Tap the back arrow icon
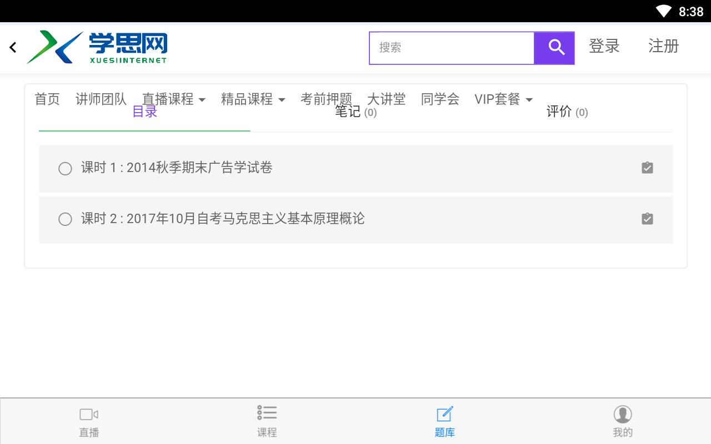 tap(13, 48)
